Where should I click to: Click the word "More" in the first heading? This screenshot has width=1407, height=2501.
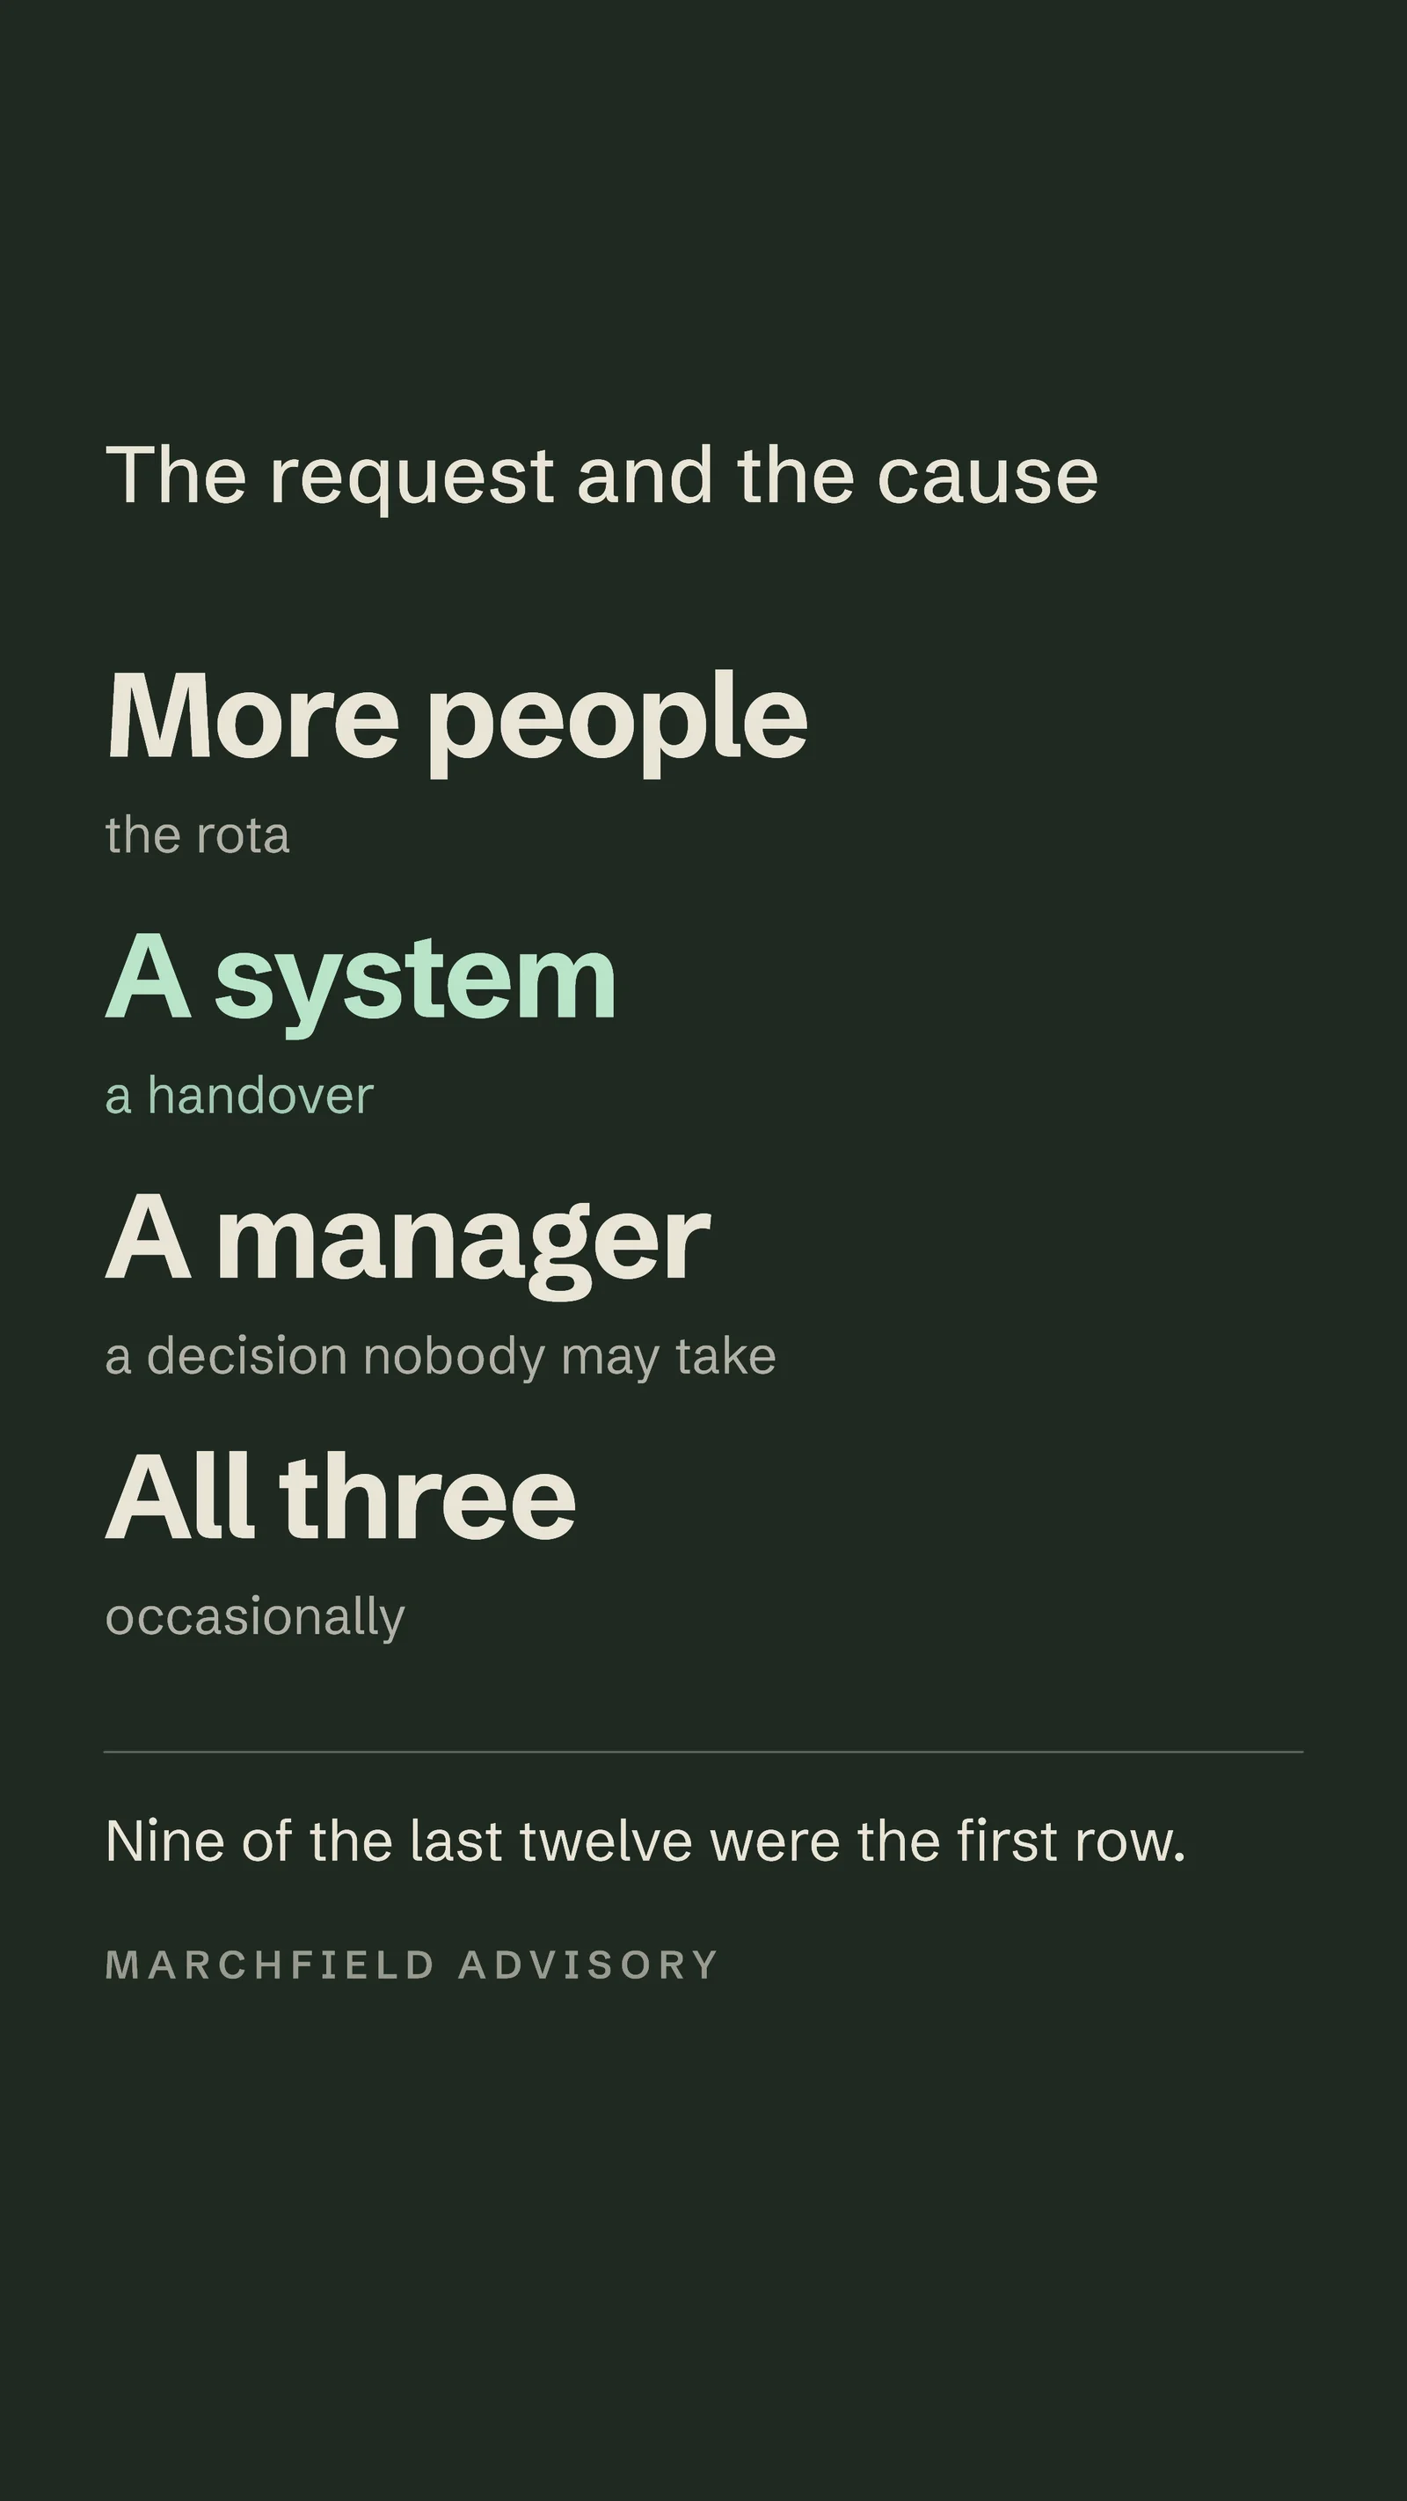click(x=252, y=717)
